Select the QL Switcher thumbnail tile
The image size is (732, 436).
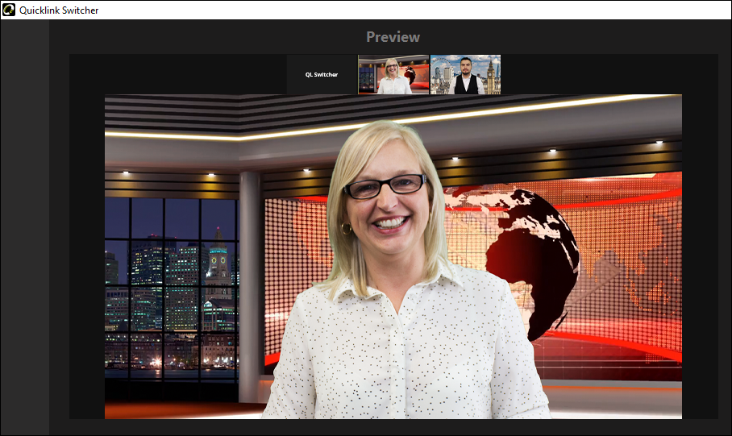[322, 74]
